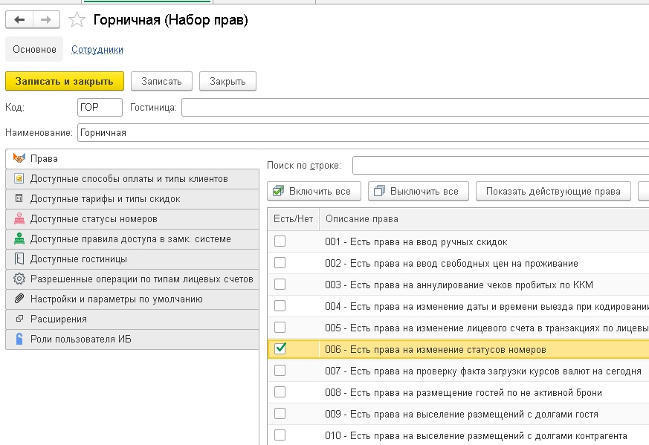Uncheck right 006 изменение статусов номеров
The image size is (649, 445).
(280, 349)
